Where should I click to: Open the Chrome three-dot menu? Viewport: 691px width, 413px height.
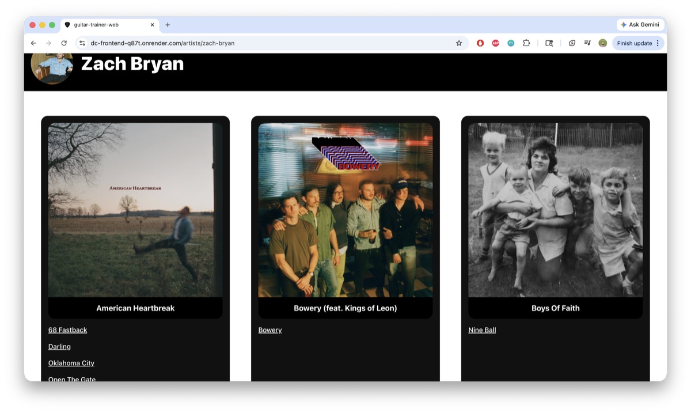[658, 43]
